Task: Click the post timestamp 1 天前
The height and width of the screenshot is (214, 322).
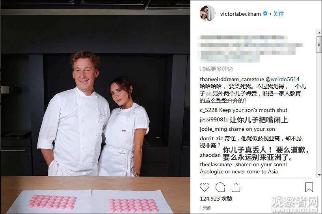Action: tap(205, 208)
